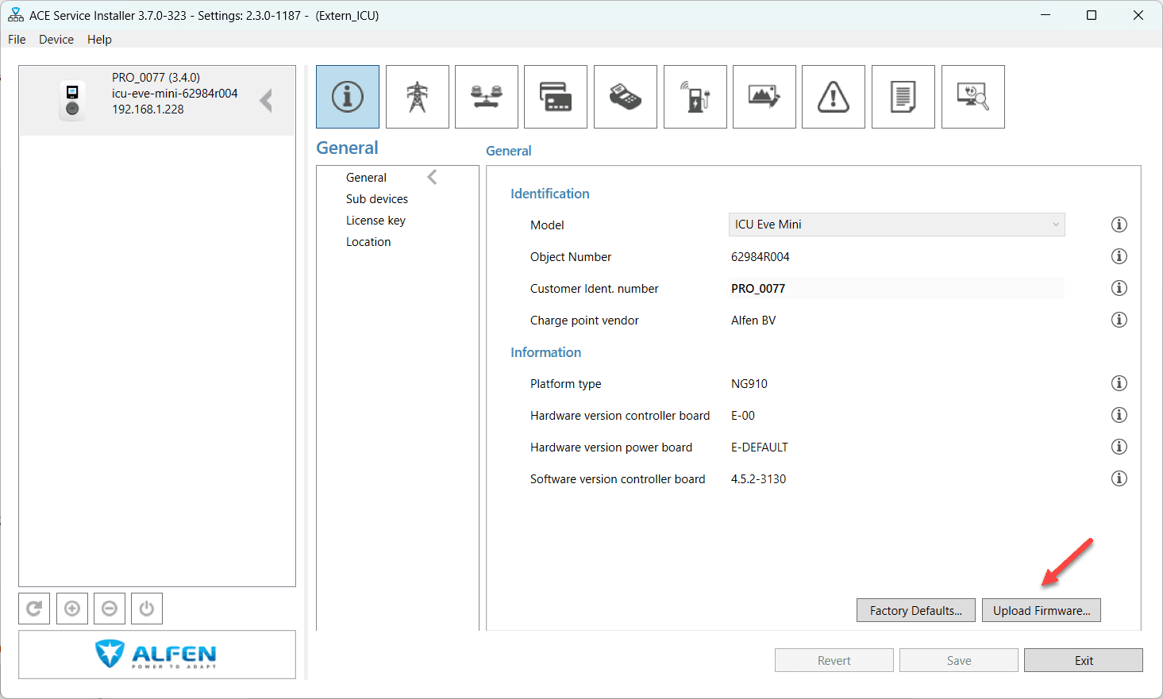
Task: Click the Save button
Action: click(x=959, y=660)
